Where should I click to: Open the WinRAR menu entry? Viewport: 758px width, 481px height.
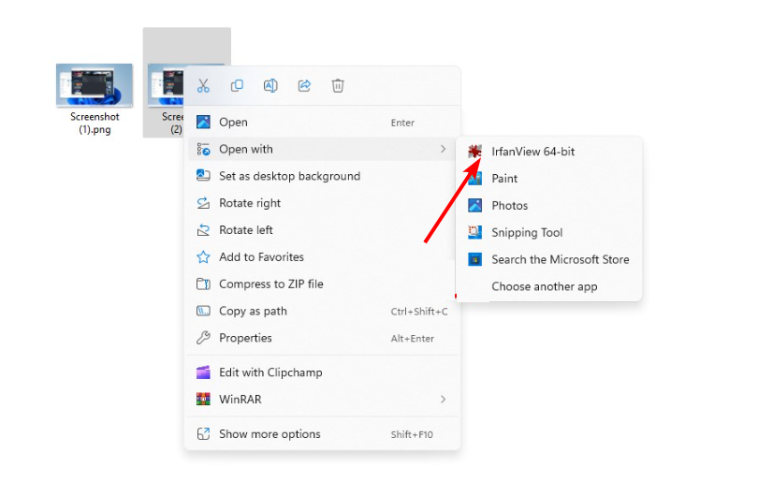pos(322,399)
